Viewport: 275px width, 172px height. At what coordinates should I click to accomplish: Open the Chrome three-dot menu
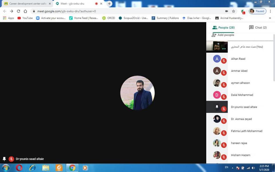(x=270, y=11)
